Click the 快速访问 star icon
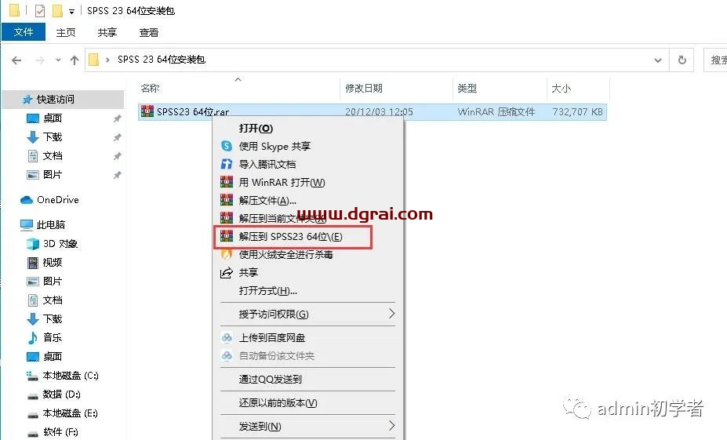This screenshot has height=440, width=727. click(27, 100)
